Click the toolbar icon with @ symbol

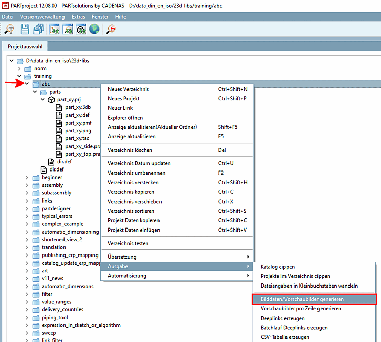[x=81, y=29]
